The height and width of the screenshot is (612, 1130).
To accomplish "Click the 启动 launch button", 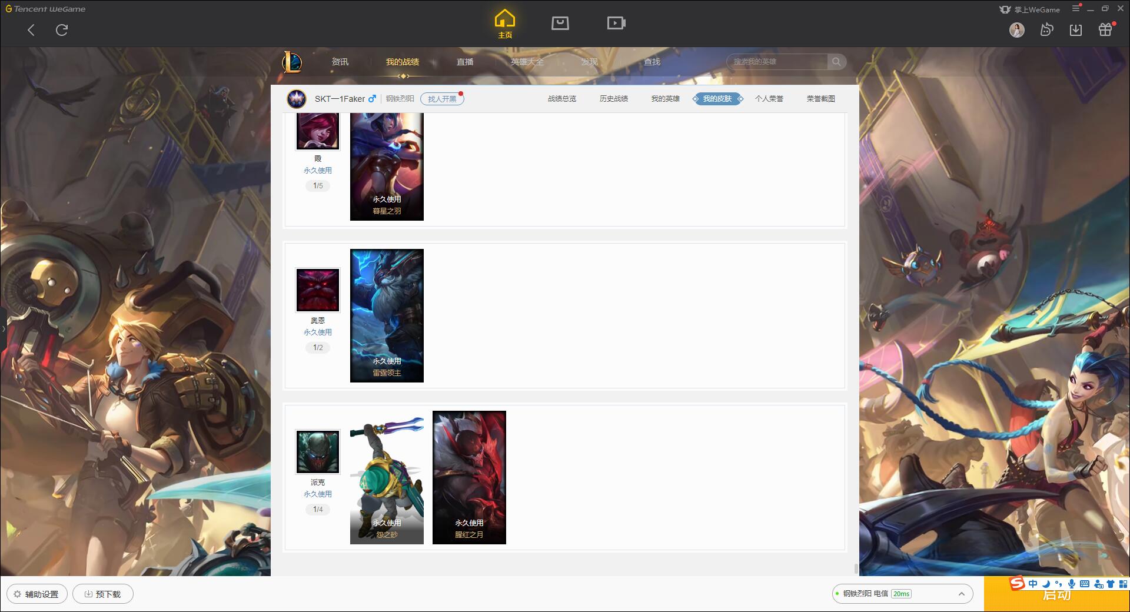I will click(x=1056, y=595).
